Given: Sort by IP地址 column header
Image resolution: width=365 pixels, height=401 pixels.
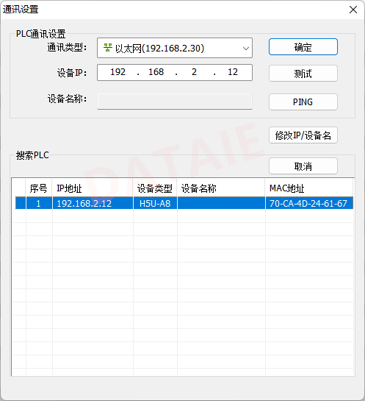Looking at the screenshot, I should click(93, 188).
